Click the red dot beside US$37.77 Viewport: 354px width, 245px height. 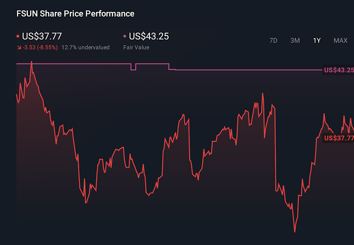(18, 37)
